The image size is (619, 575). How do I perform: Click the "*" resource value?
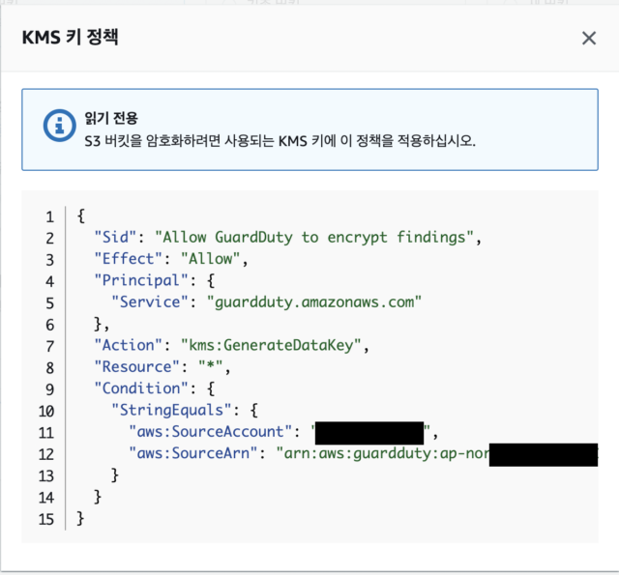point(211,366)
